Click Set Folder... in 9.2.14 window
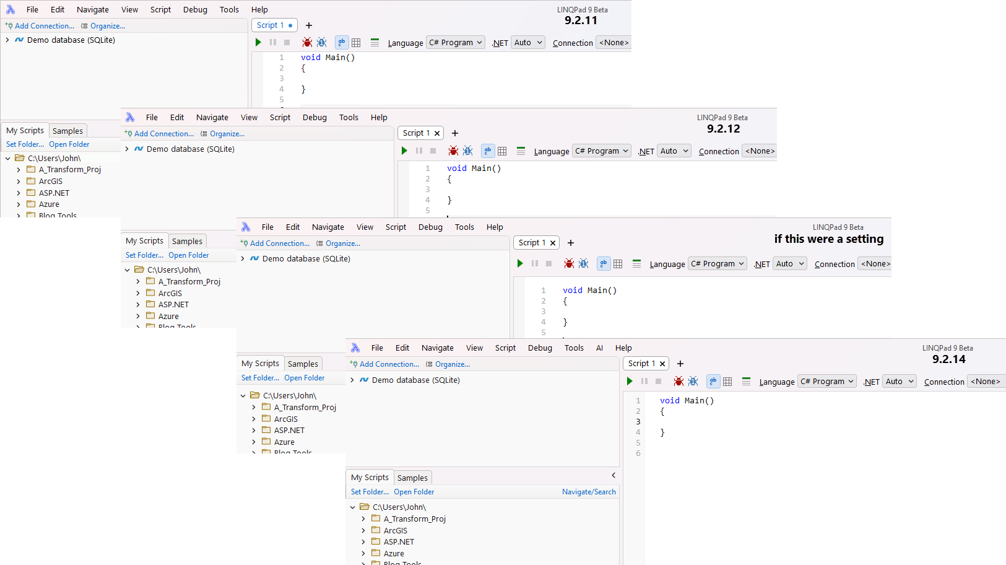 point(370,492)
